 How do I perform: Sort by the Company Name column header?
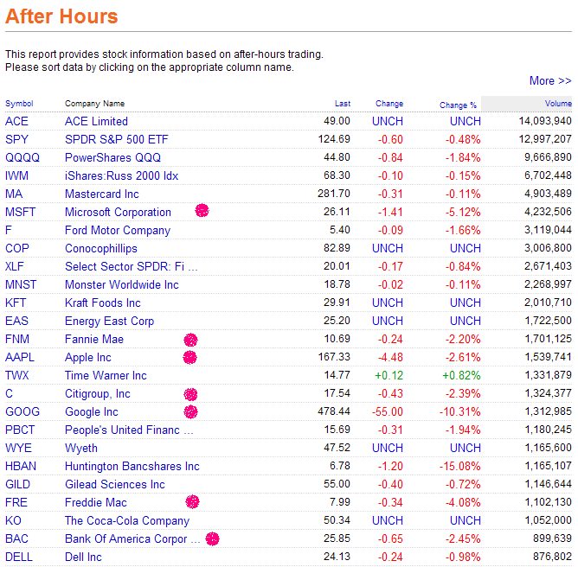pos(94,104)
